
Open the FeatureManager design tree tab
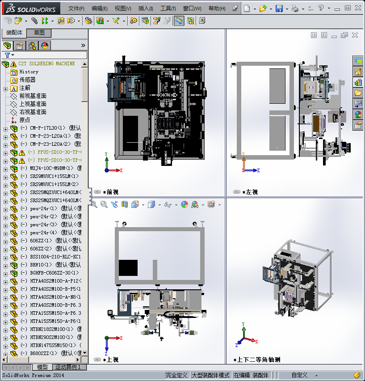point(7,46)
